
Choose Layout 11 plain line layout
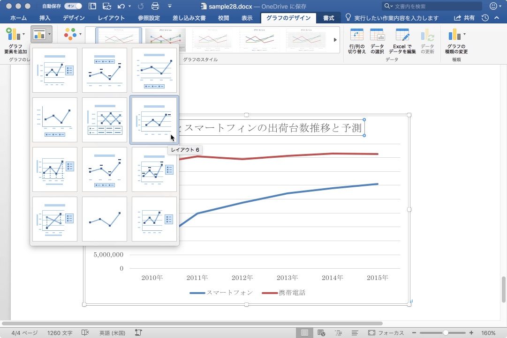click(x=105, y=219)
